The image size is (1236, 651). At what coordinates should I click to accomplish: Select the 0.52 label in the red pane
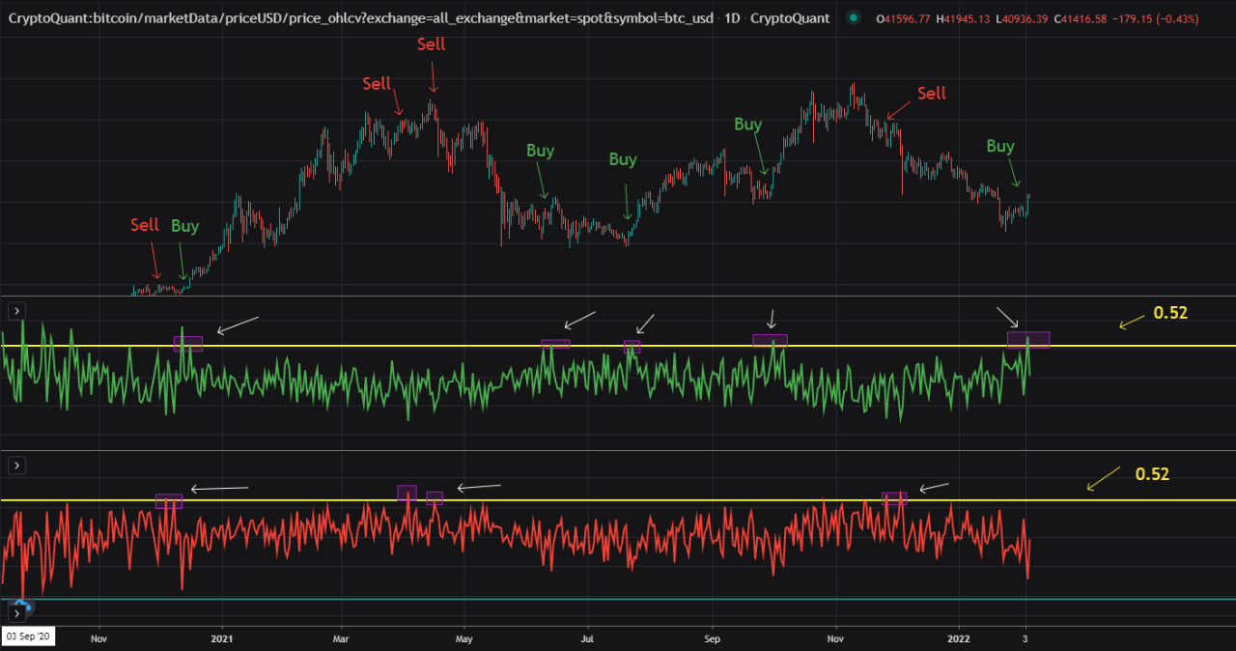tap(1152, 474)
